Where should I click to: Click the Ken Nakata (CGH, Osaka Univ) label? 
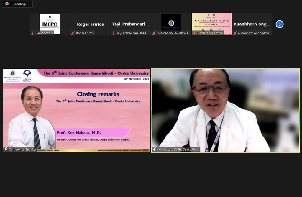178,150
